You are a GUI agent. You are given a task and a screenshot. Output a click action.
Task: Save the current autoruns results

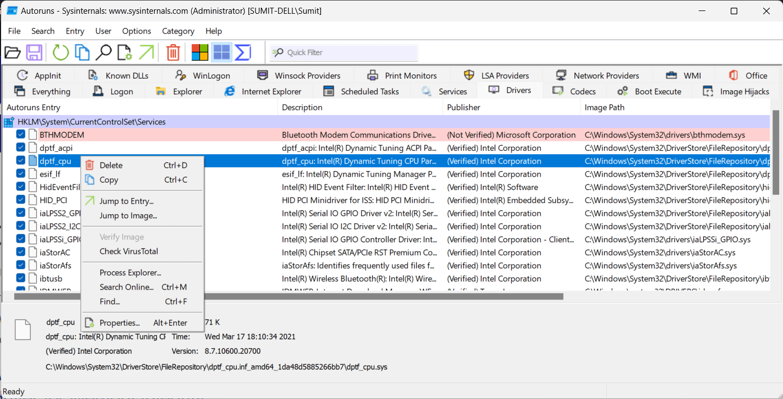click(x=34, y=52)
